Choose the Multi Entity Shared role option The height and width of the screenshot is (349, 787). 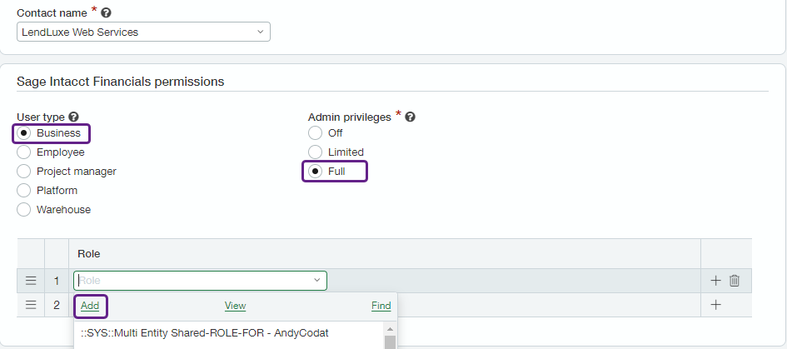click(205, 333)
